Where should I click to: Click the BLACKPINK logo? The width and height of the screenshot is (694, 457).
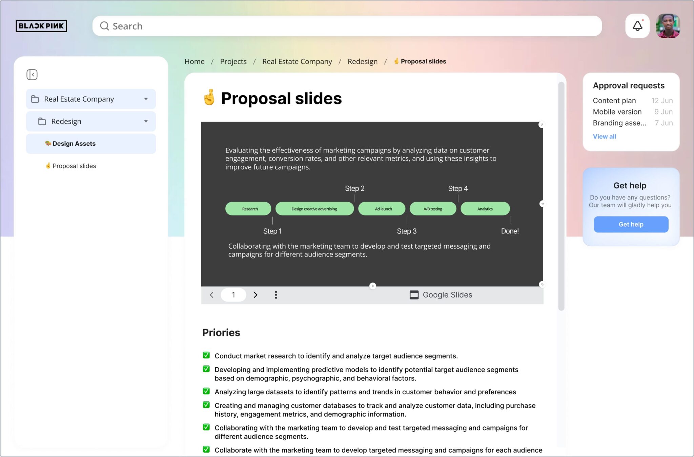coord(41,26)
